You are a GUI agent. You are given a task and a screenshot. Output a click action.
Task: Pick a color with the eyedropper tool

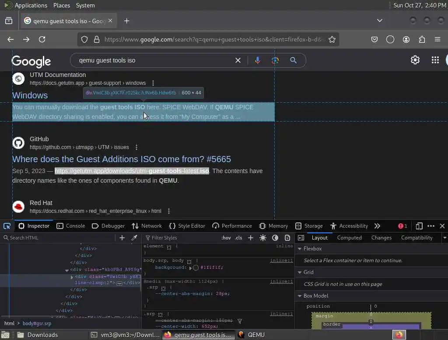134,238
